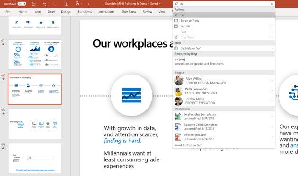Image resolution: width=298 pixels, height=176 pixels.
Task: Click Jordan Miller's profile photo
Action: point(178,101)
